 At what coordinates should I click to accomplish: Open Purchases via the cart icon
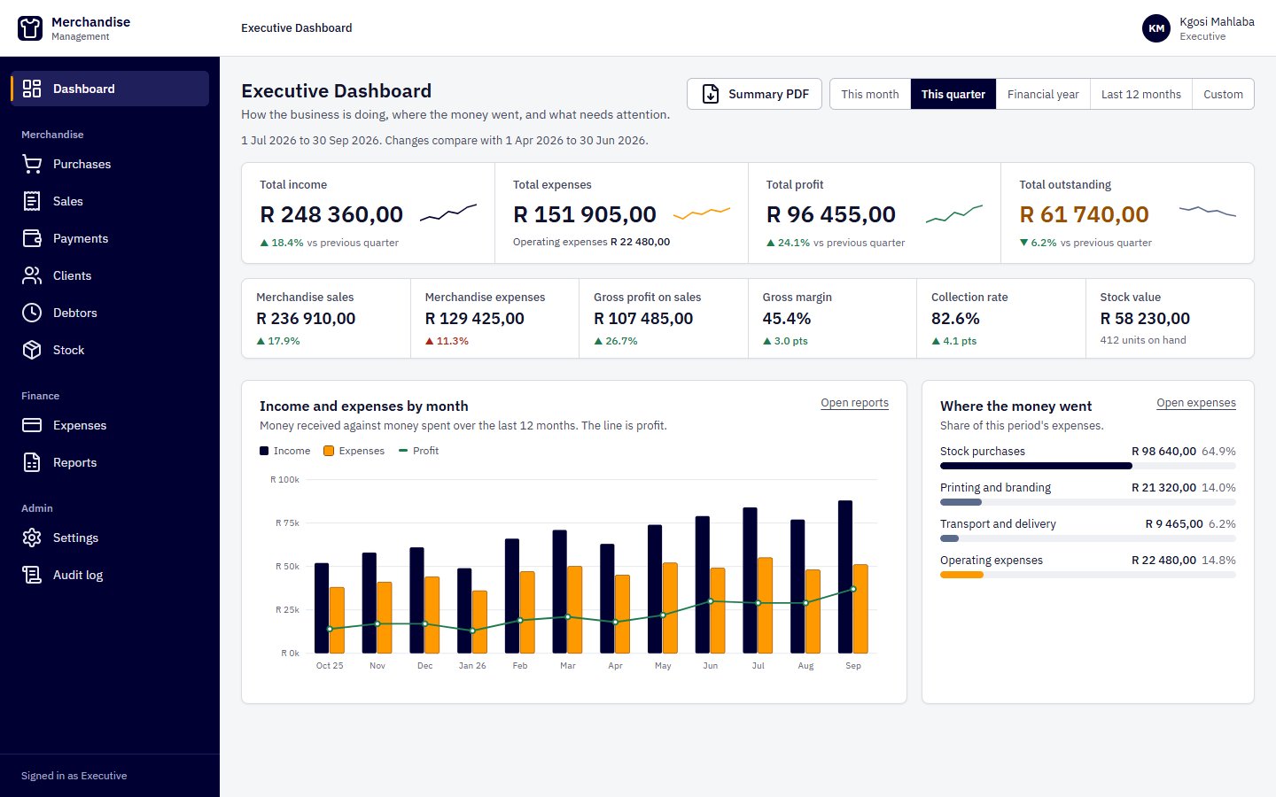32,164
